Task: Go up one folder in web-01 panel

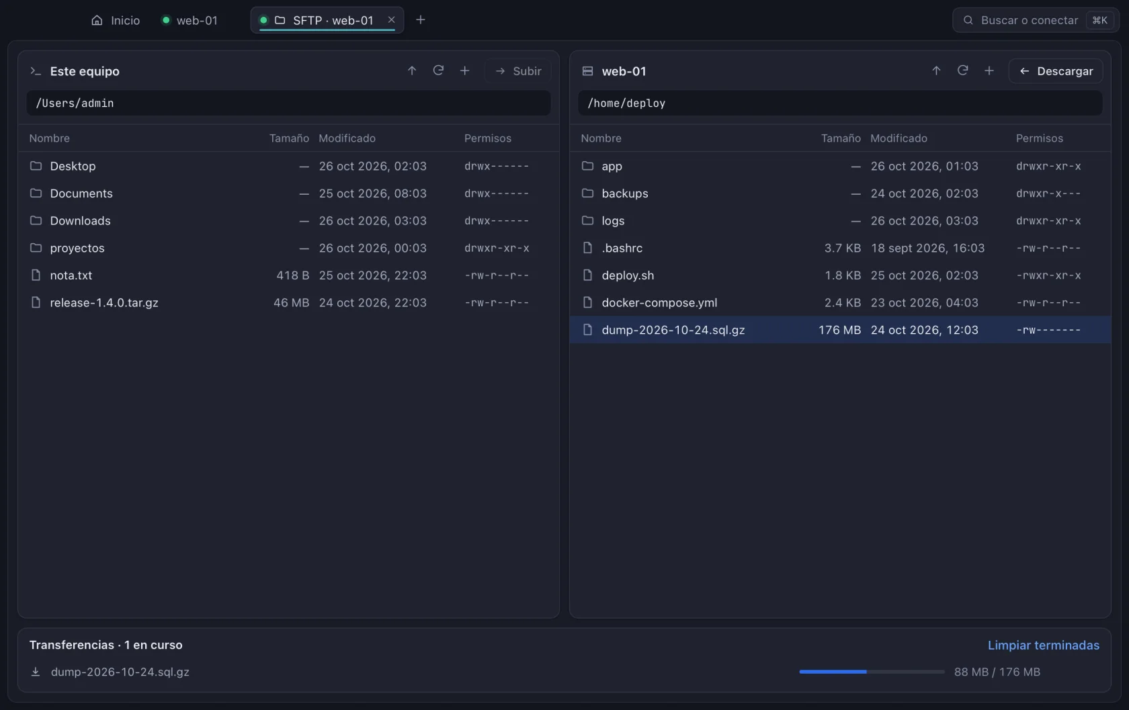Action: tap(936, 71)
